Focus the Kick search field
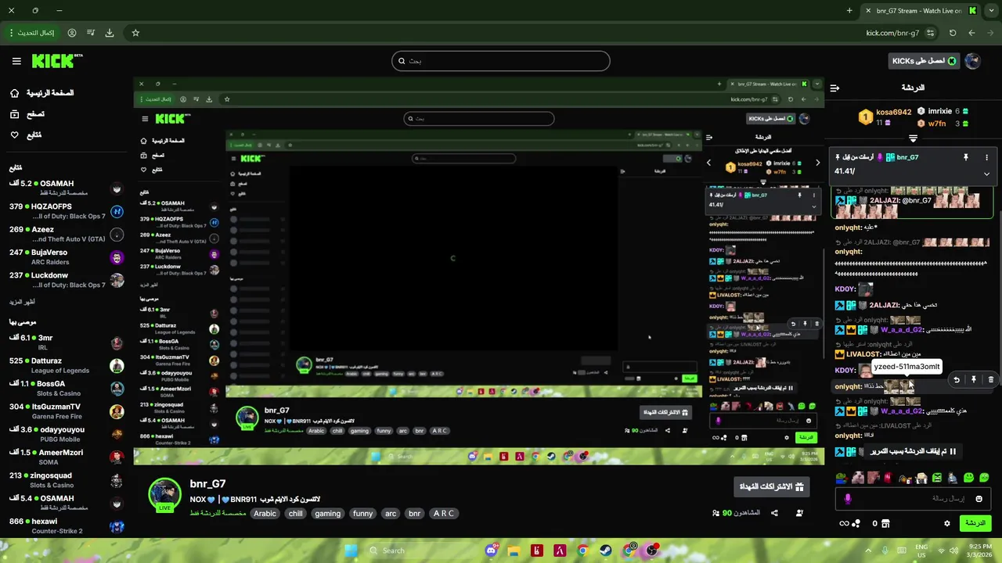 coord(501,61)
